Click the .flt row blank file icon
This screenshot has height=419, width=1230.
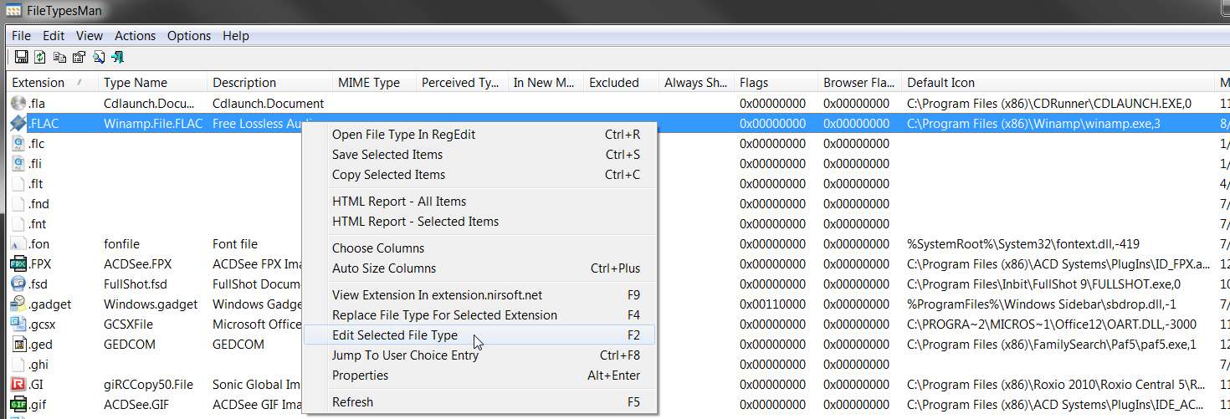[18, 184]
